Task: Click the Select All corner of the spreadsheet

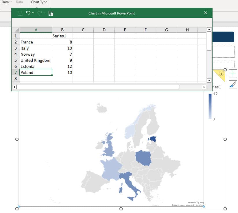Action: point(17,30)
